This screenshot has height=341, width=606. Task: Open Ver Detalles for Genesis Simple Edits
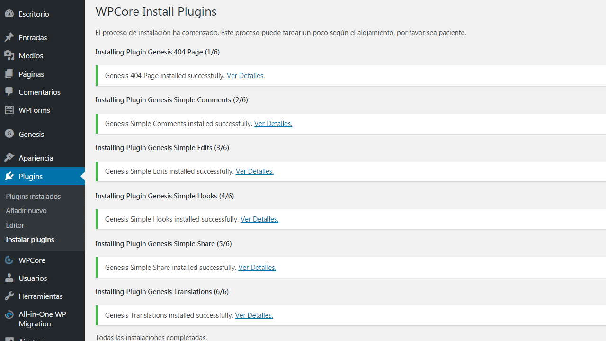(x=255, y=171)
